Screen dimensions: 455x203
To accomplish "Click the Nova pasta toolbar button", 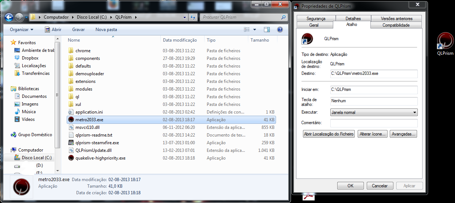I will [x=106, y=30].
